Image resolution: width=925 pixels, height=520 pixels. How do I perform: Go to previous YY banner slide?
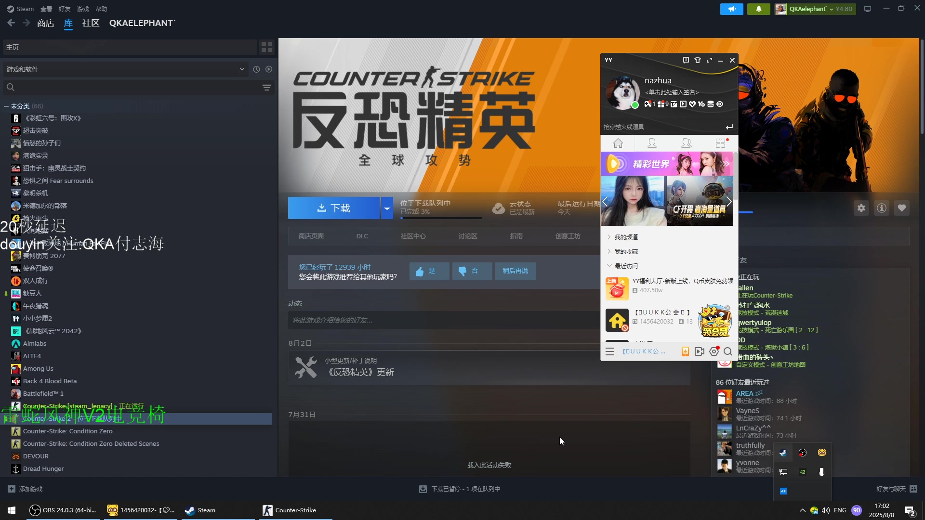pos(605,202)
